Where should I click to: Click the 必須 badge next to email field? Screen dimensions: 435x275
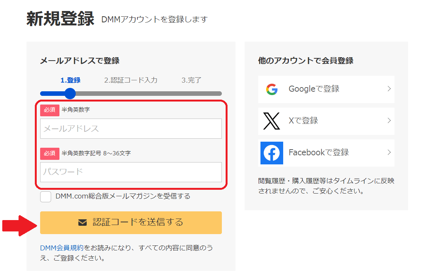click(50, 109)
